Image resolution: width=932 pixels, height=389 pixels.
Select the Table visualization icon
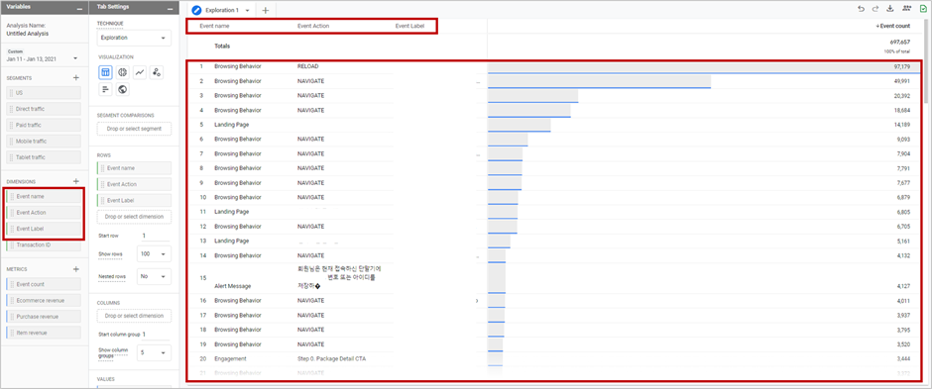pyautogui.click(x=105, y=72)
